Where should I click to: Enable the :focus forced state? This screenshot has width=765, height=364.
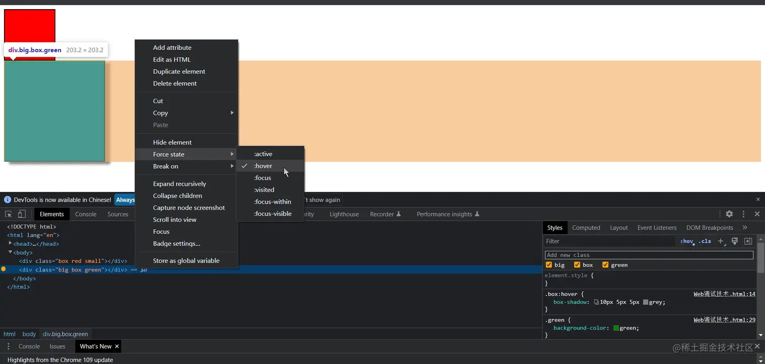[x=270, y=178]
